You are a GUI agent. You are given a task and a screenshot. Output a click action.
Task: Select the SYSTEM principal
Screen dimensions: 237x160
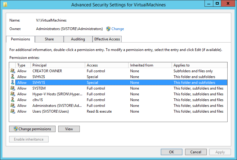click(x=39, y=88)
